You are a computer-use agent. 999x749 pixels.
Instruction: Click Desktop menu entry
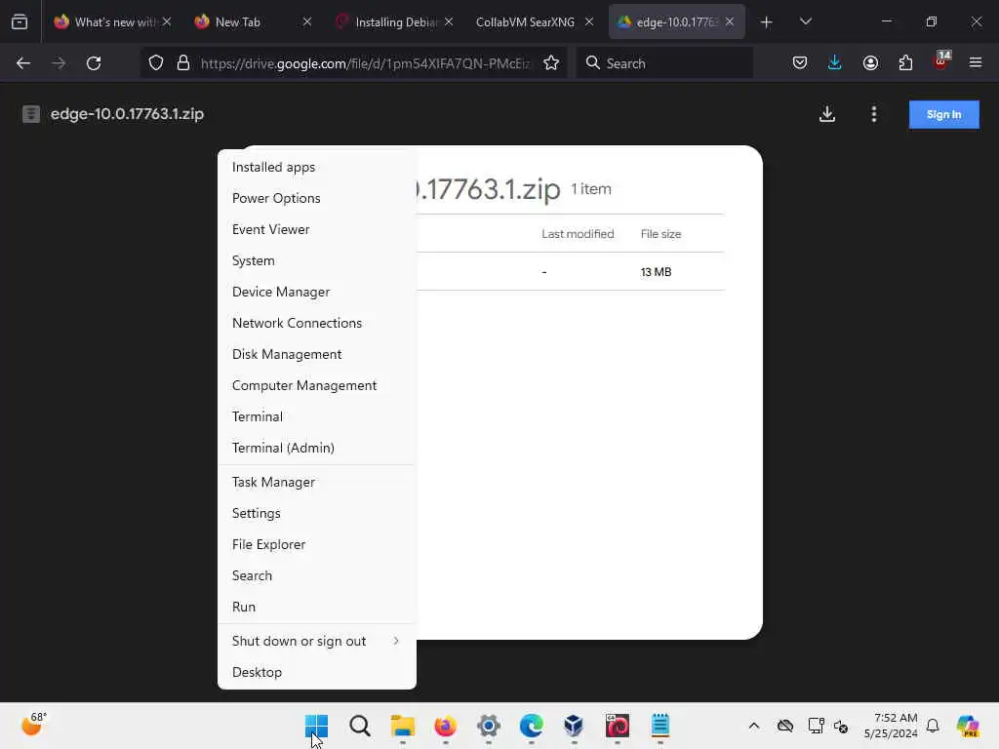point(317,673)
